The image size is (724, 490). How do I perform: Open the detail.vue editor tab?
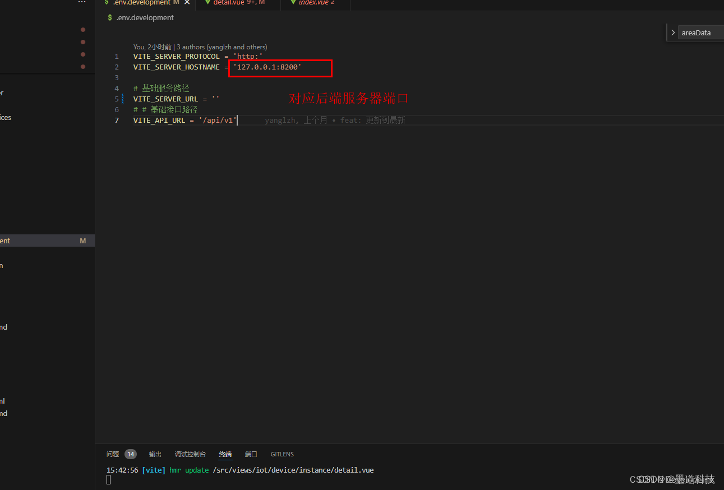(228, 3)
